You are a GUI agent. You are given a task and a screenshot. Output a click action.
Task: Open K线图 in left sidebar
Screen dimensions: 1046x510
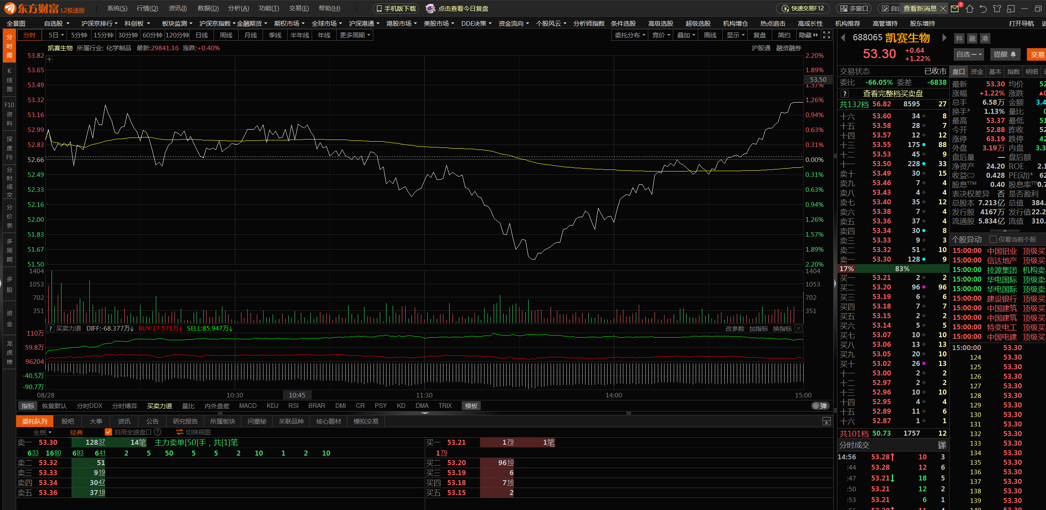click(9, 80)
